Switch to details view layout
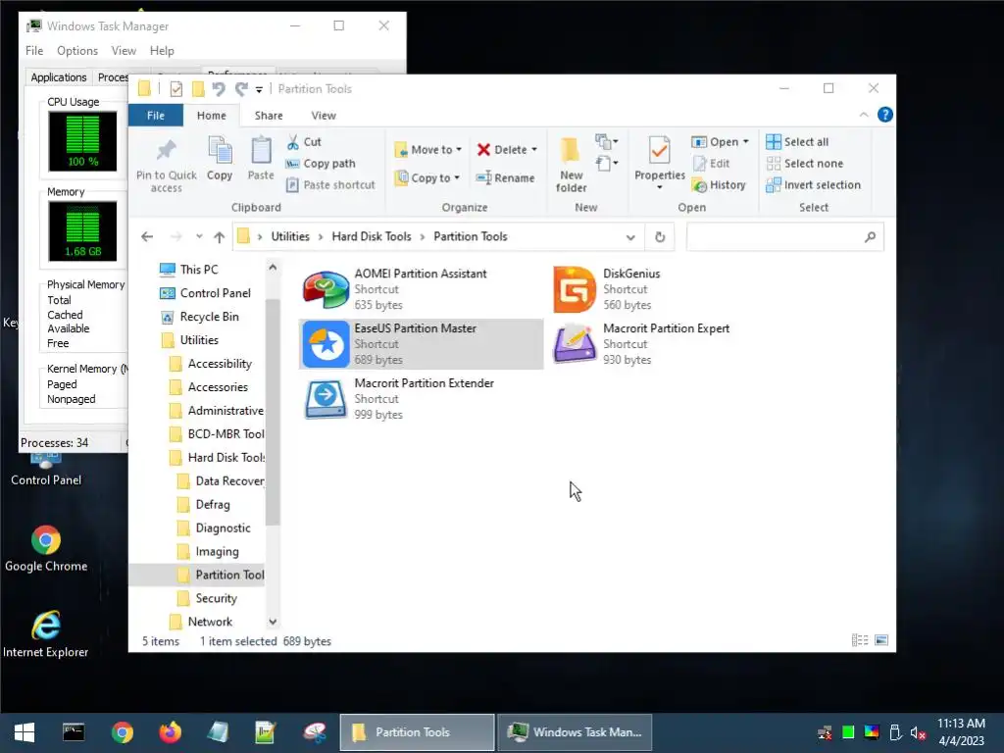Screen dimensions: 1004x753 tap(860, 639)
